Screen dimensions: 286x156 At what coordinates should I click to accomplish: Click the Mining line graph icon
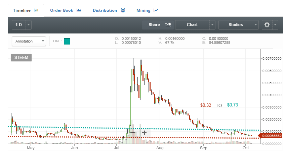[156, 10]
